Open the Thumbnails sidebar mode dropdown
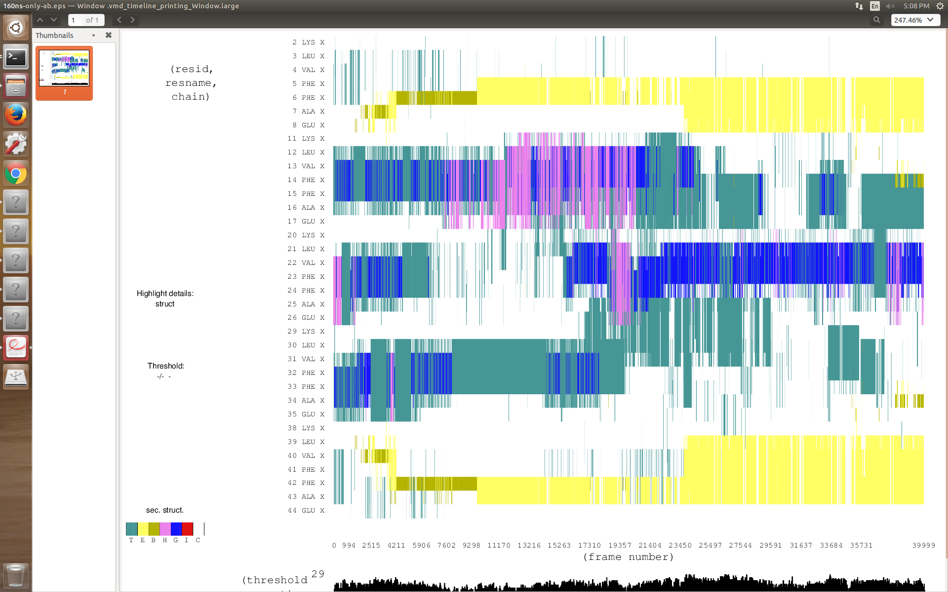This screenshot has width=948, height=592. click(93, 36)
